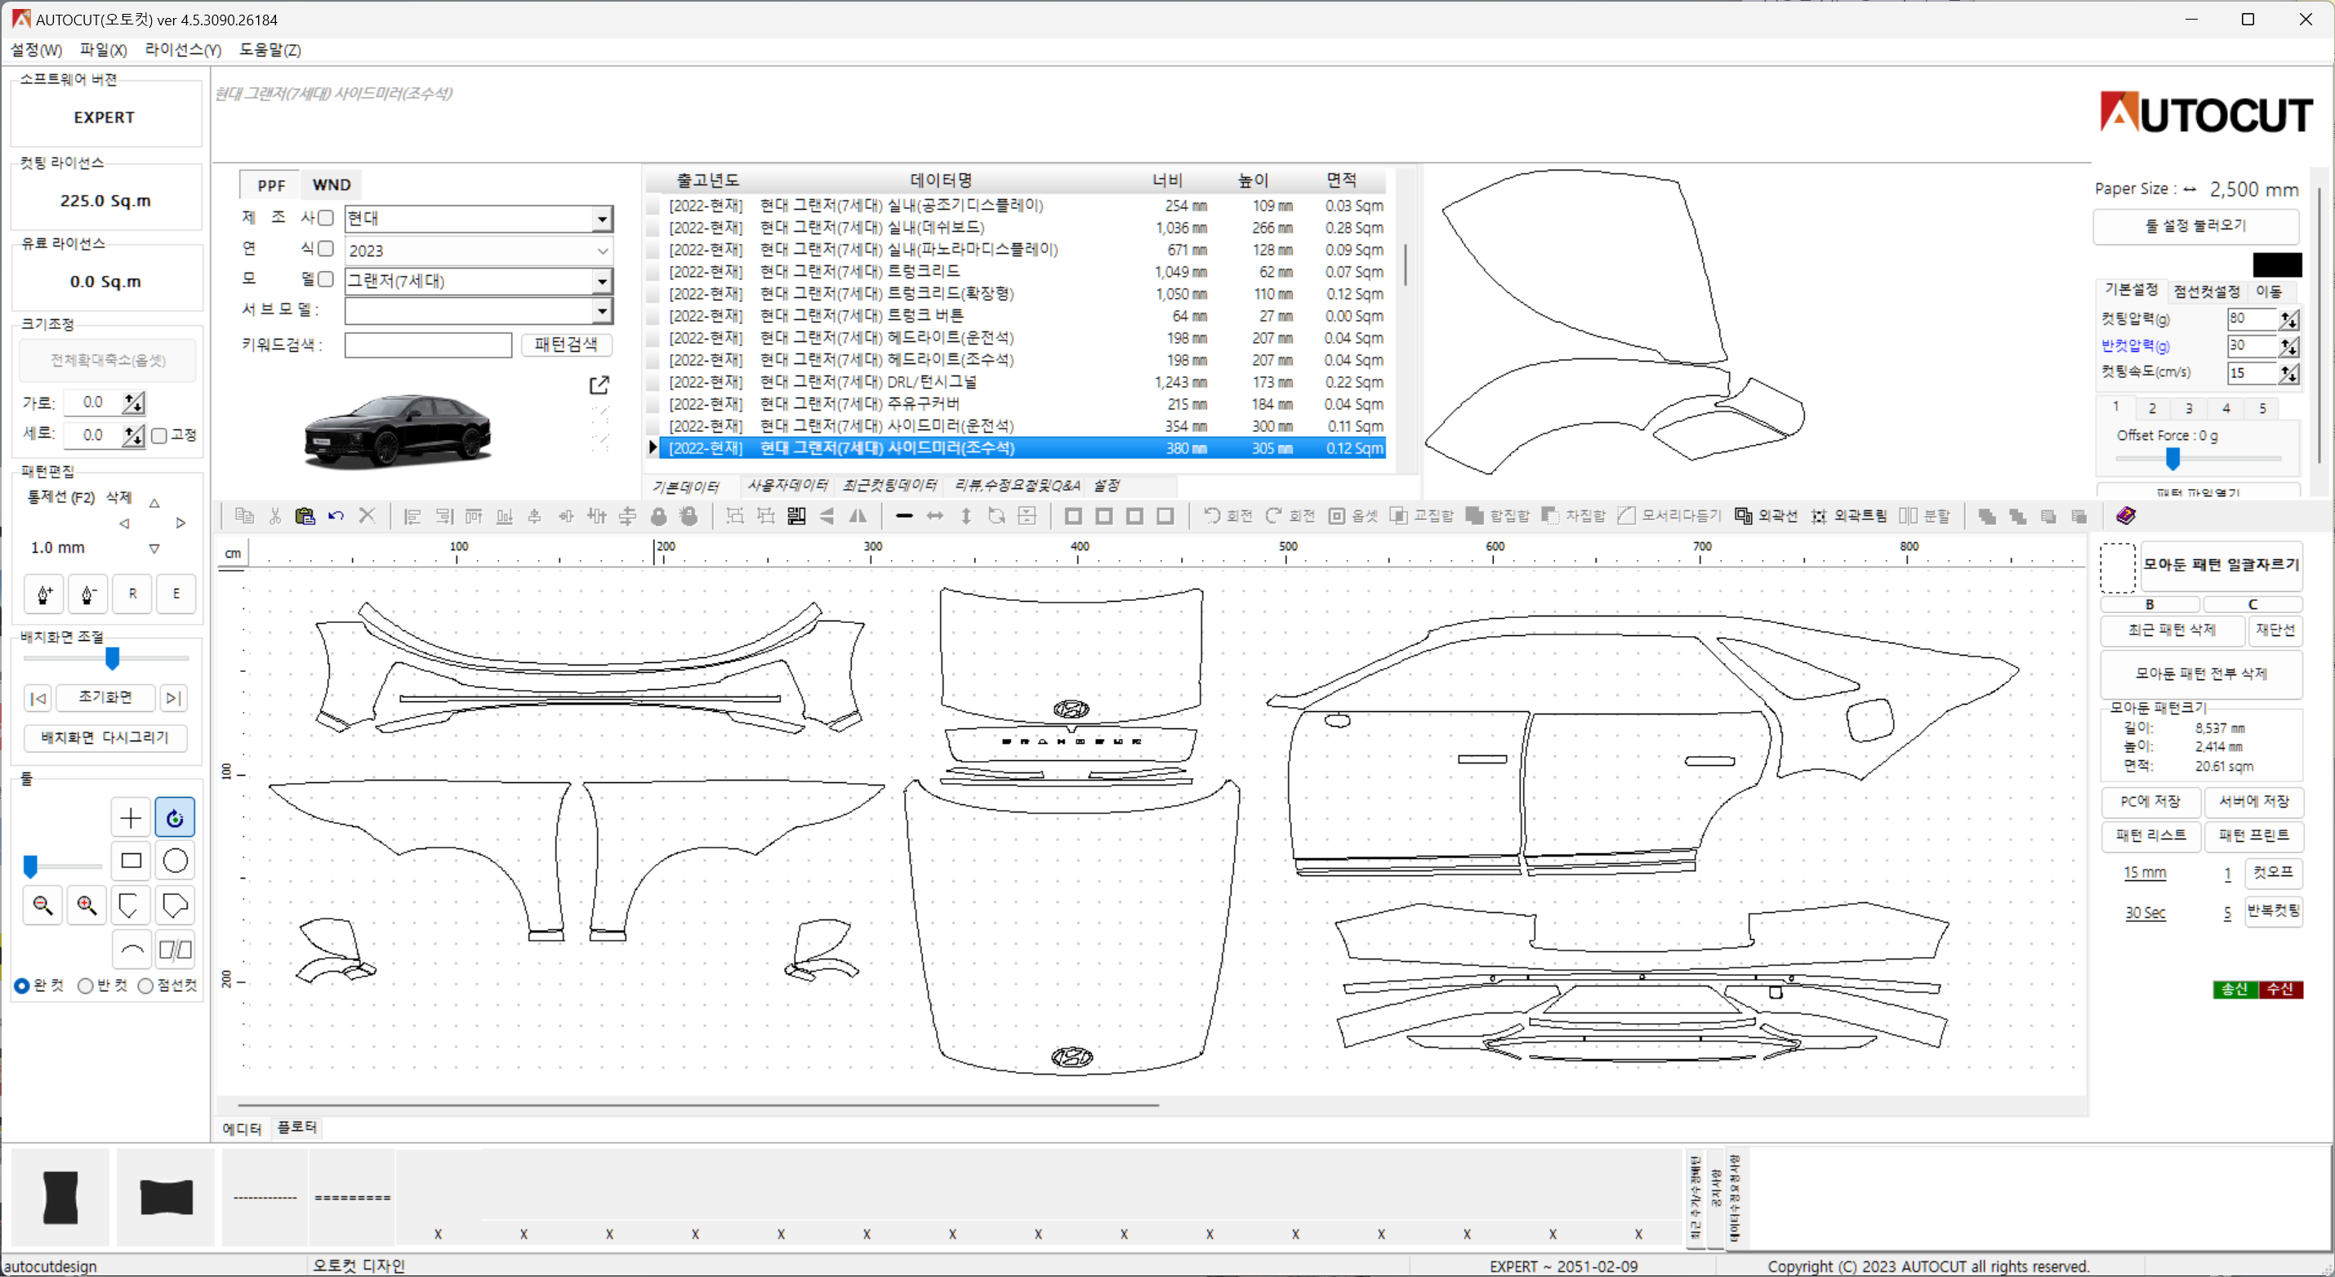Open the 라이선스(Y) menu
2335x1277 pixels.
tap(183, 50)
